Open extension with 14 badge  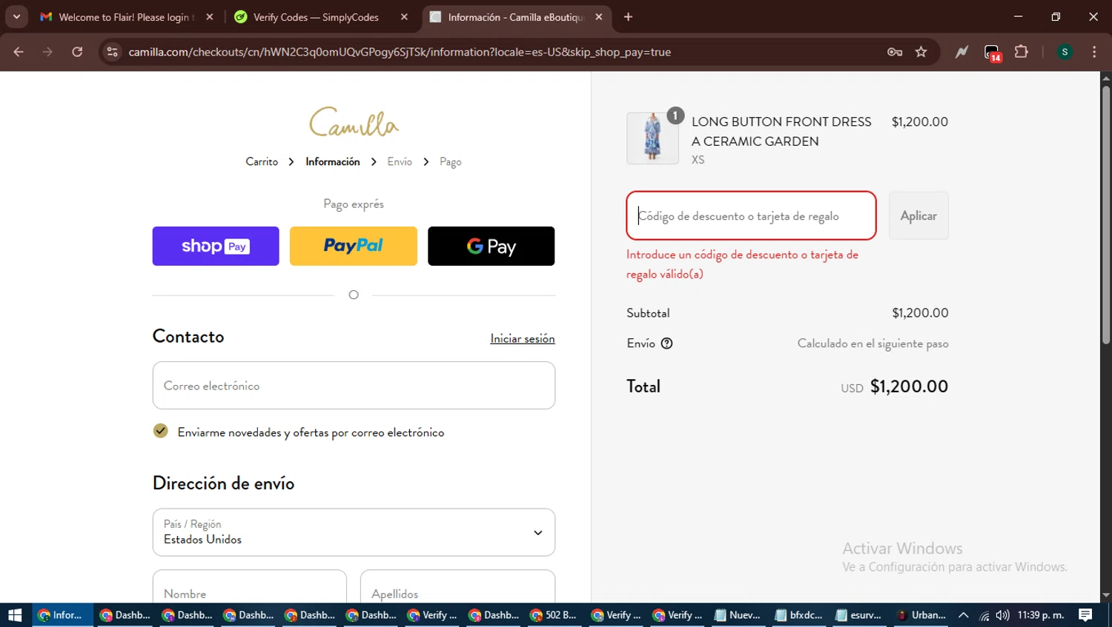point(992,52)
